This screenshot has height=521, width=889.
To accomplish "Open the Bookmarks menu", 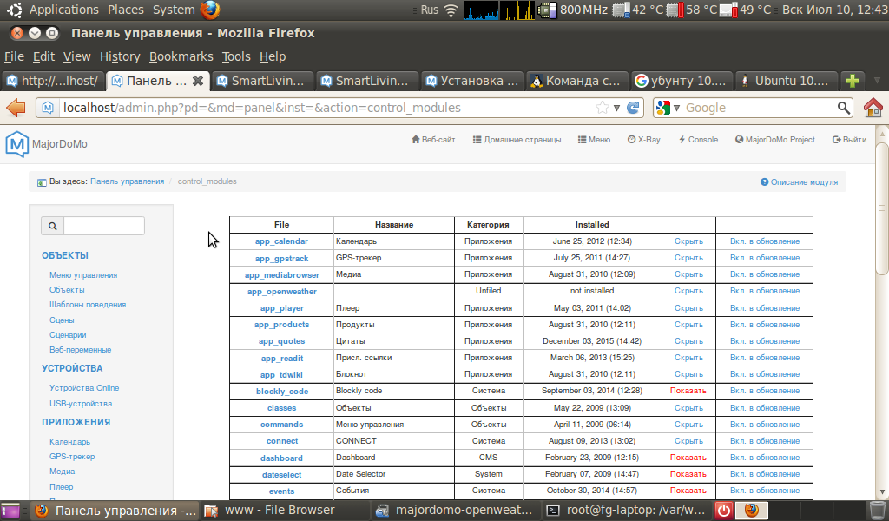I will (181, 56).
